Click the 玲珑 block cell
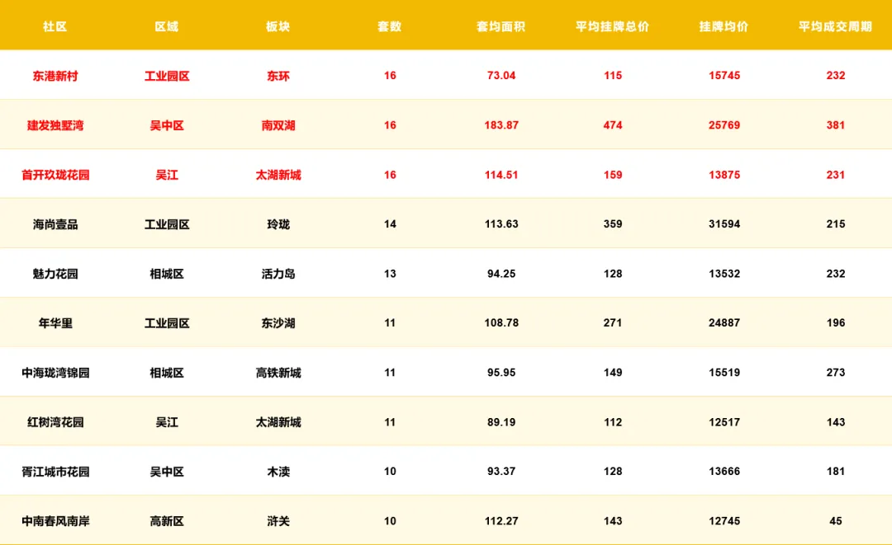This screenshot has width=892, height=545. pos(278,224)
